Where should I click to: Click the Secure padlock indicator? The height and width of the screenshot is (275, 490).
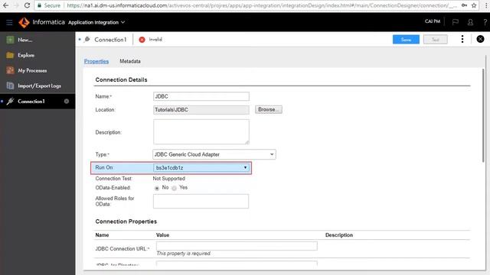[x=49, y=5]
